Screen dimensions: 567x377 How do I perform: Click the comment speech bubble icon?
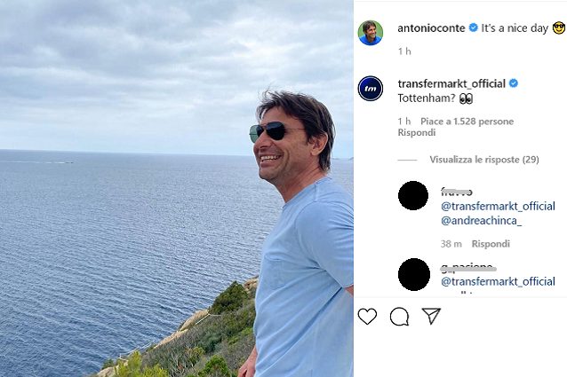pos(399,317)
